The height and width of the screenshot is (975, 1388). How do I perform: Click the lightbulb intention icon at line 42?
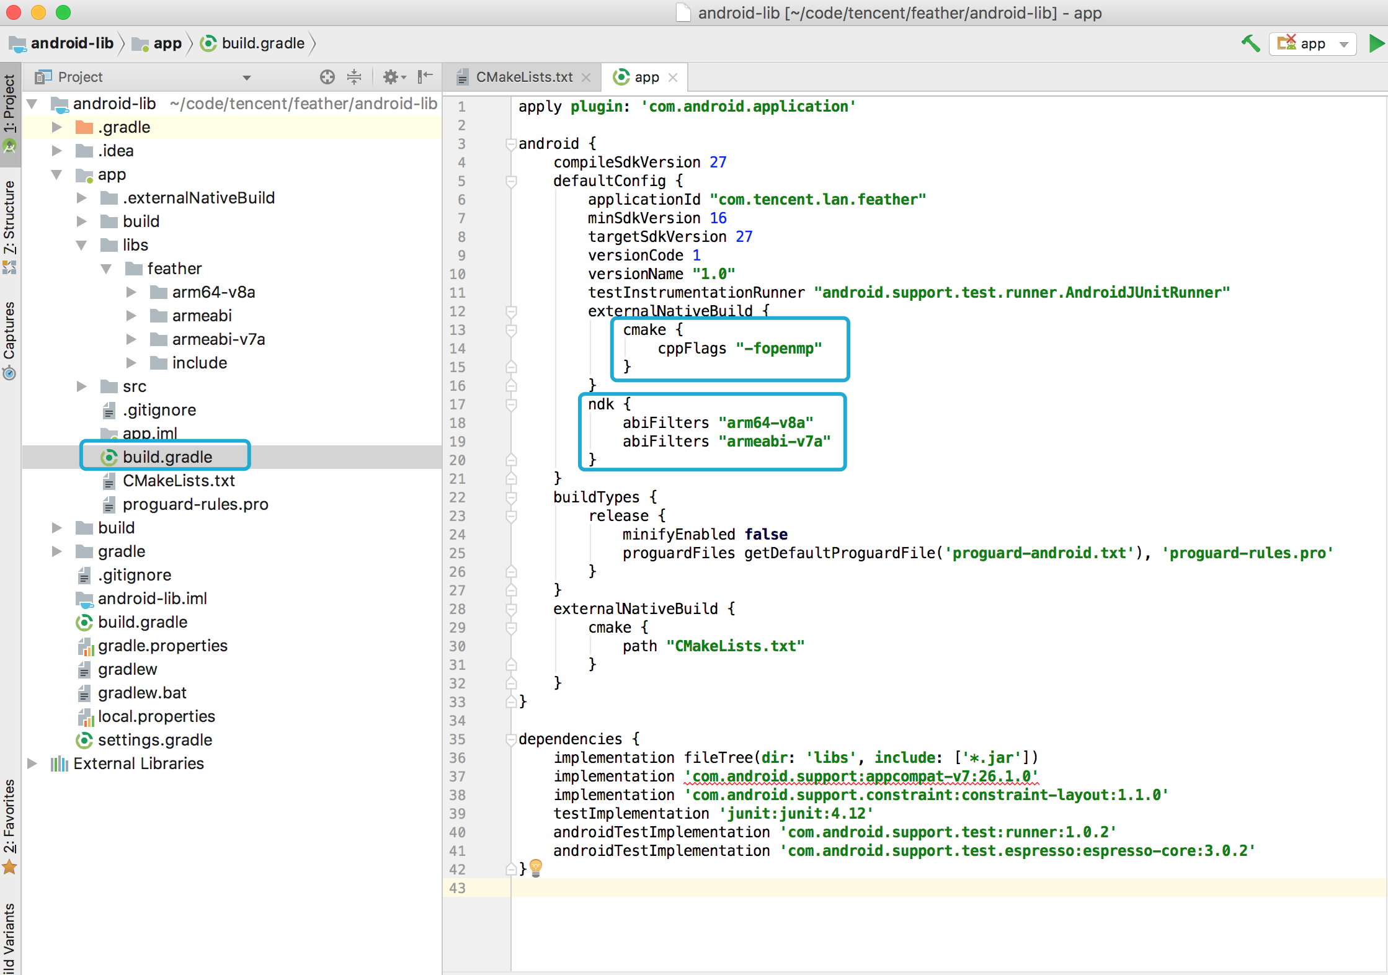[536, 868]
